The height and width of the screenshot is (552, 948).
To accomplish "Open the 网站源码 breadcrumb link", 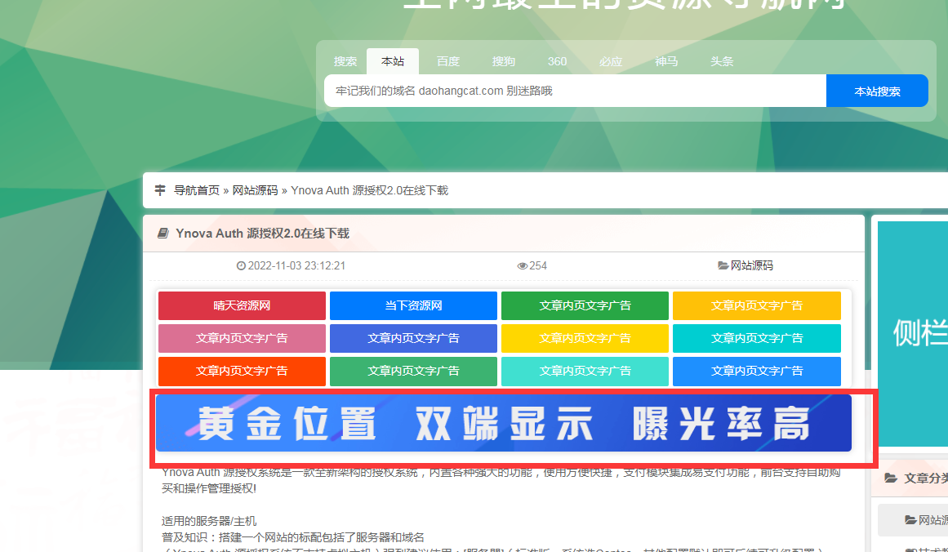I will click(255, 190).
